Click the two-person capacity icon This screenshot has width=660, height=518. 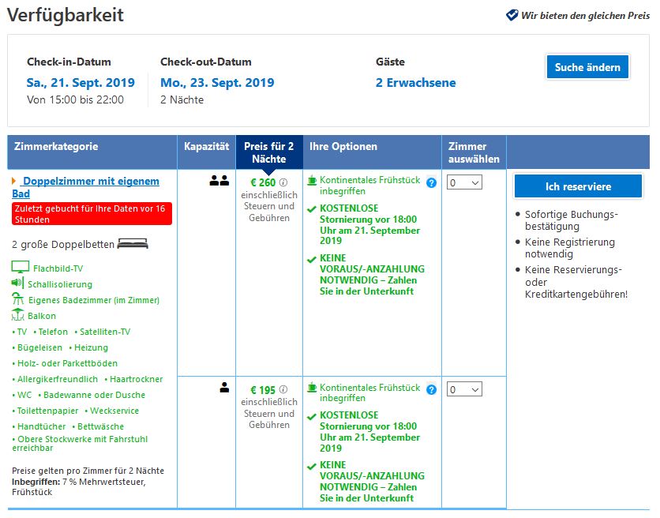(x=219, y=181)
